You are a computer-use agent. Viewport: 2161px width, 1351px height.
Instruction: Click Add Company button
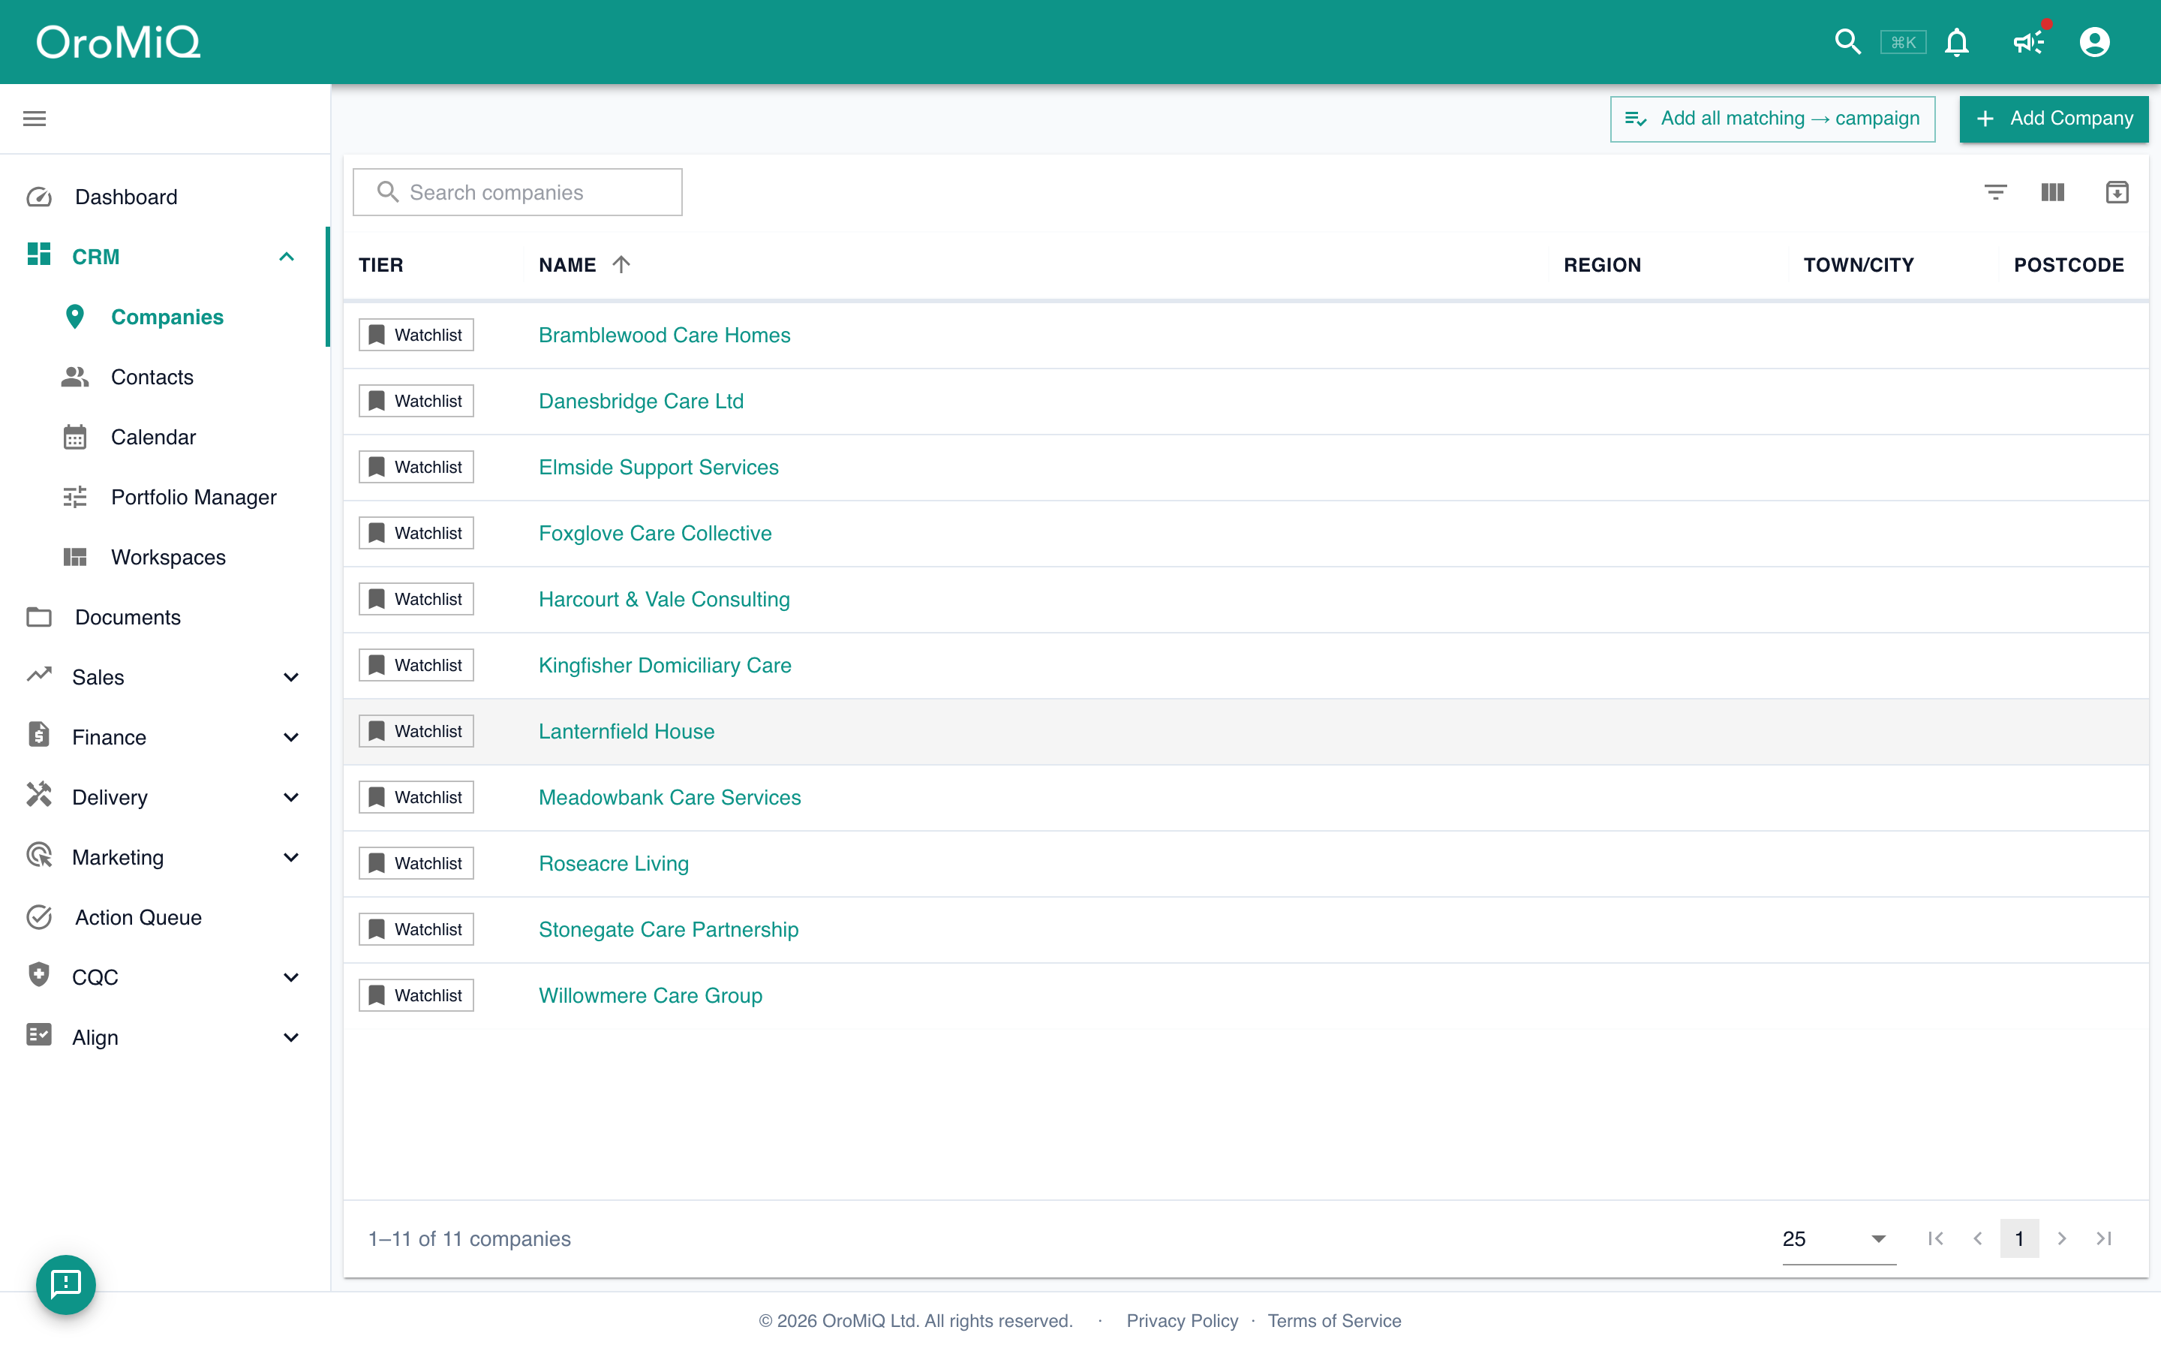pyautogui.click(x=2053, y=118)
